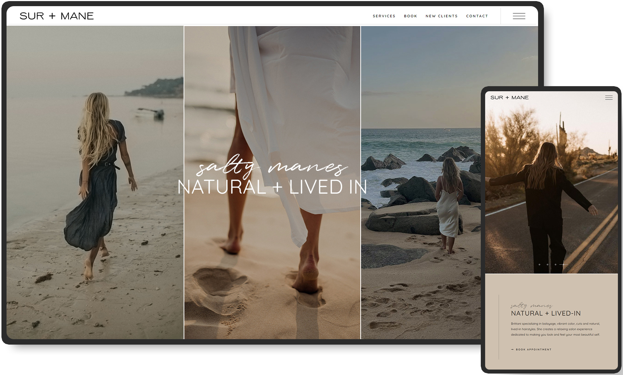Click the BOOK APPOINTMENT link
The width and height of the screenshot is (623, 375).
(533, 349)
